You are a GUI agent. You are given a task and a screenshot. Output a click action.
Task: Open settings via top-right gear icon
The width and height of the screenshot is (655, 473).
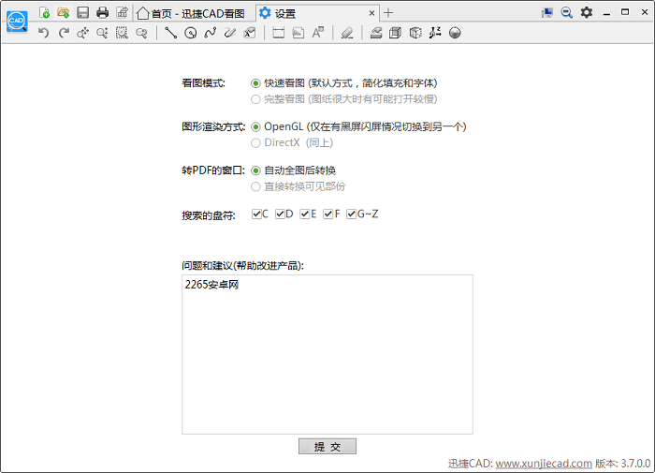click(x=587, y=12)
